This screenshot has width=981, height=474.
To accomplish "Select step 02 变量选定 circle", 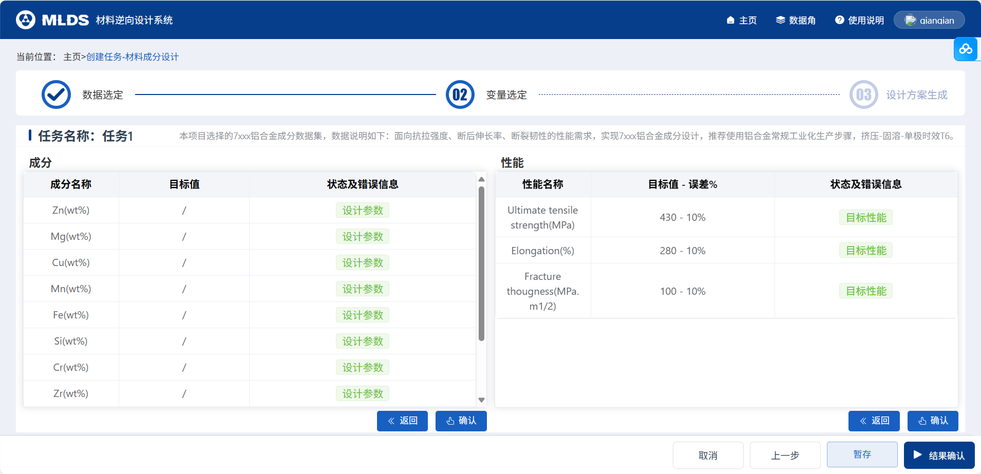I will point(460,94).
